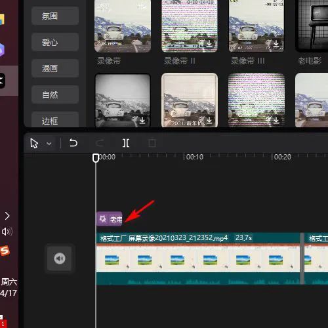The image size is (328, 328).
Task: Expand the selection tool dropdown arrow
Action: coord(49,144)
